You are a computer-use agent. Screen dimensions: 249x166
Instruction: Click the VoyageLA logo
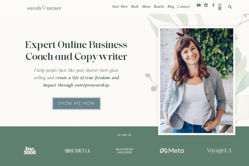pos(219,150)
